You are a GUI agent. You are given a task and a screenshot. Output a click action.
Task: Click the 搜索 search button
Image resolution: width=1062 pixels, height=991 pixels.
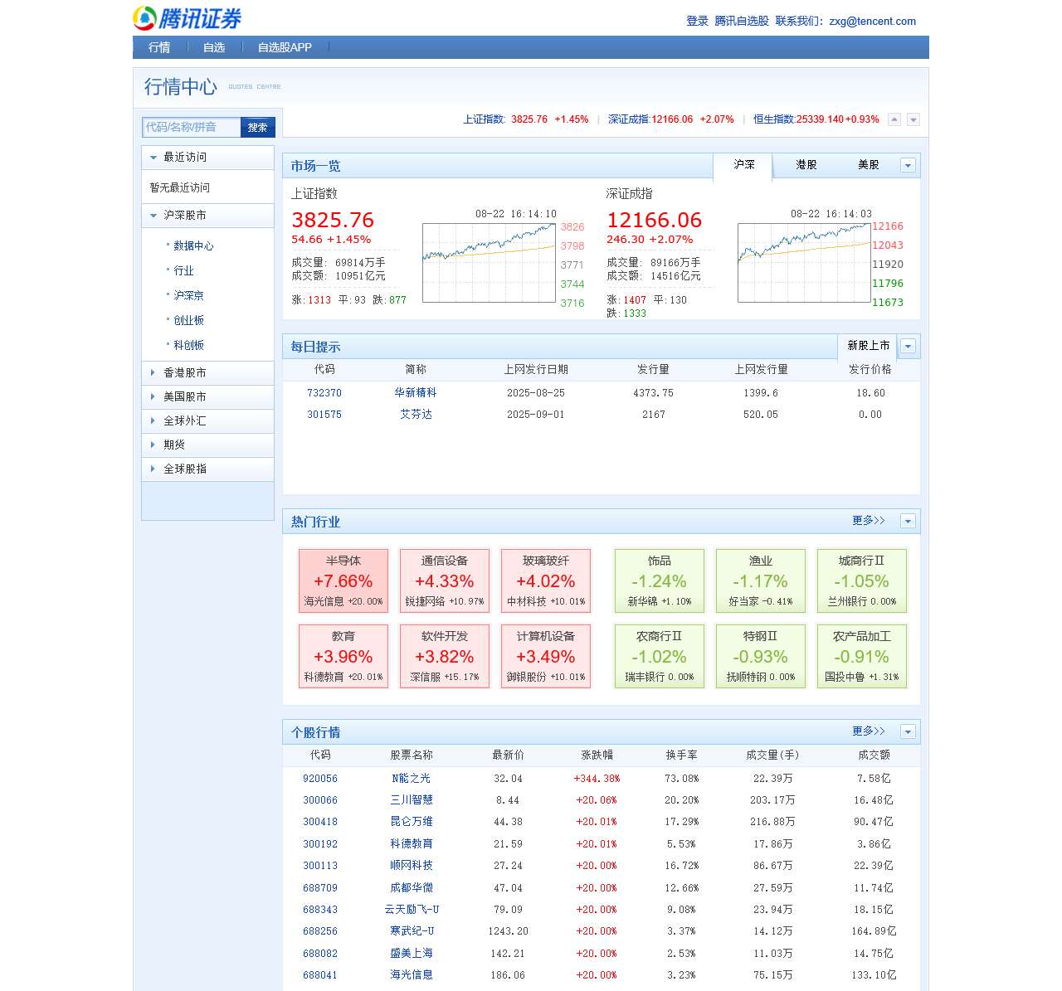click(257, 128)
